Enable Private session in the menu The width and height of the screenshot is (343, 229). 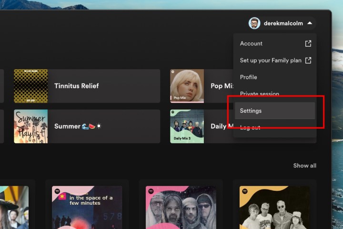pos(259,94)
